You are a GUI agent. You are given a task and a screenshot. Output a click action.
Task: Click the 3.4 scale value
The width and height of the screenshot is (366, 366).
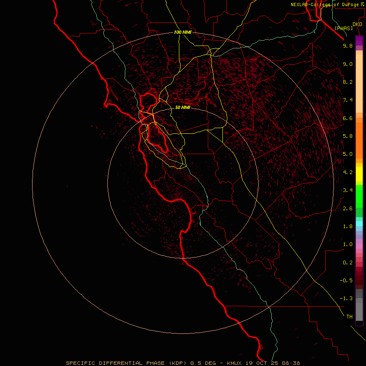pos(348,190)
